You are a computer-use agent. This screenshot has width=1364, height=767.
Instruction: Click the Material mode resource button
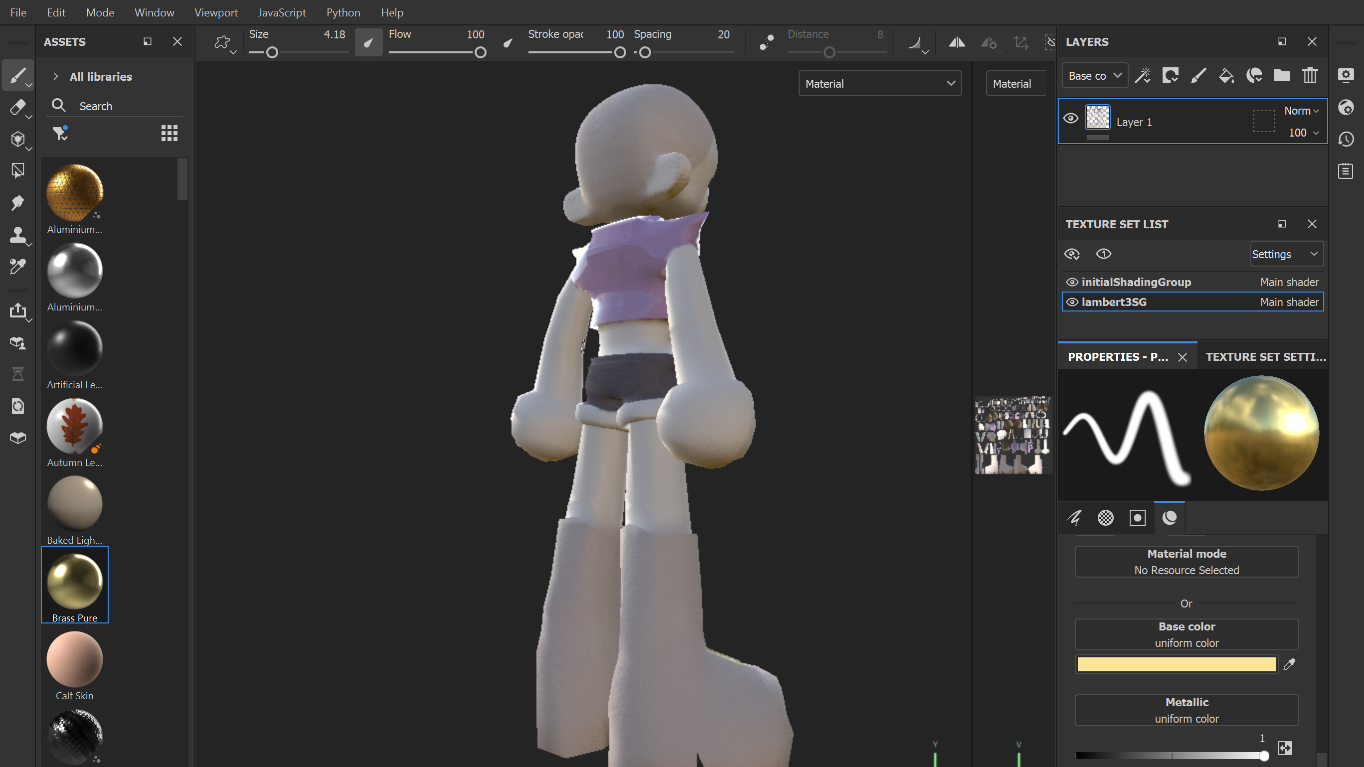(x=1186, y=562)
